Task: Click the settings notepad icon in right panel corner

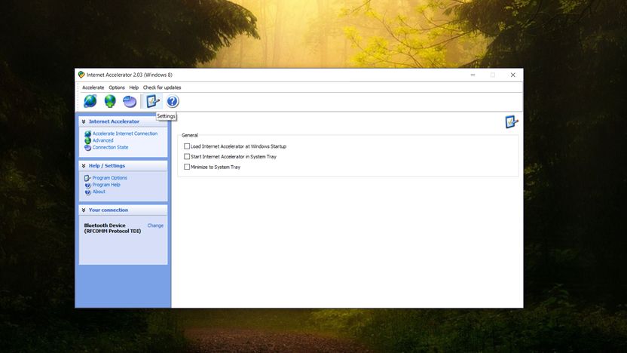Action: 512,121
